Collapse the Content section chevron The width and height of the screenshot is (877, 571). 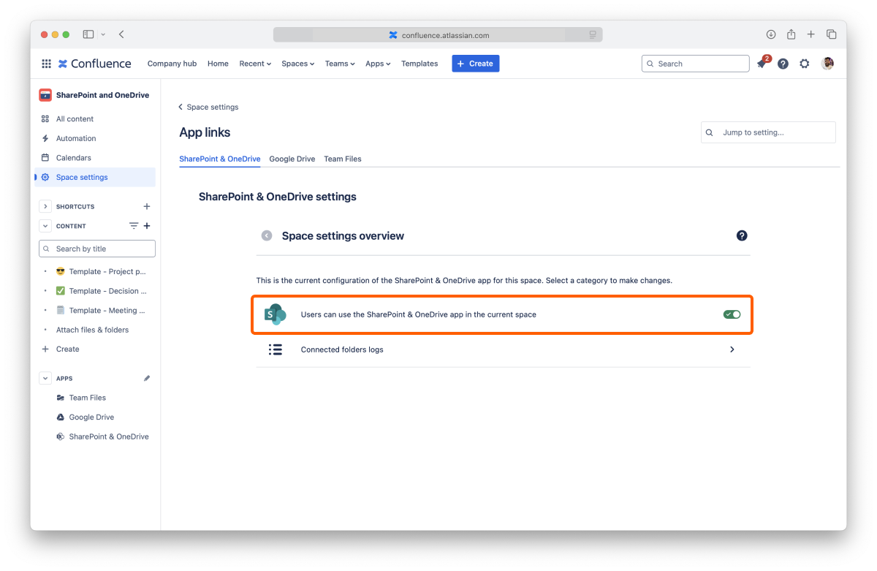click(x=45, y=226)
